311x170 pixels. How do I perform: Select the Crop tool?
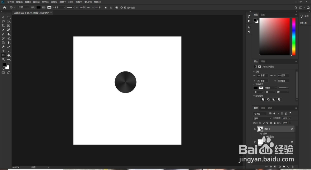(x=3, y=26)
